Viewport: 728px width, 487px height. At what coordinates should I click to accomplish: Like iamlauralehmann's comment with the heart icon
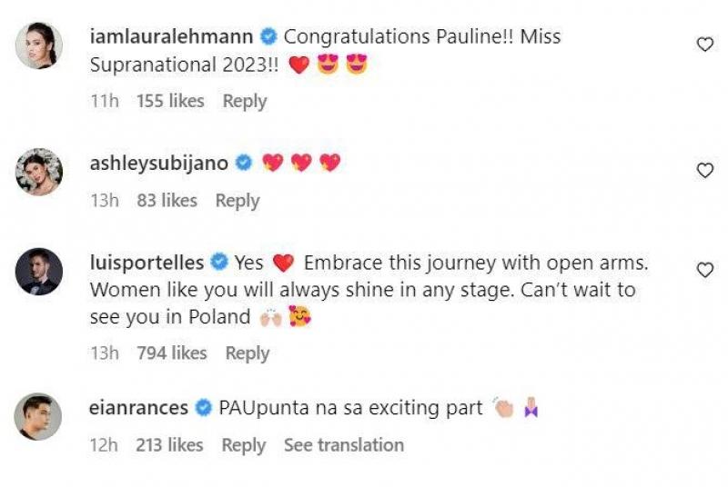coord(705,45)
